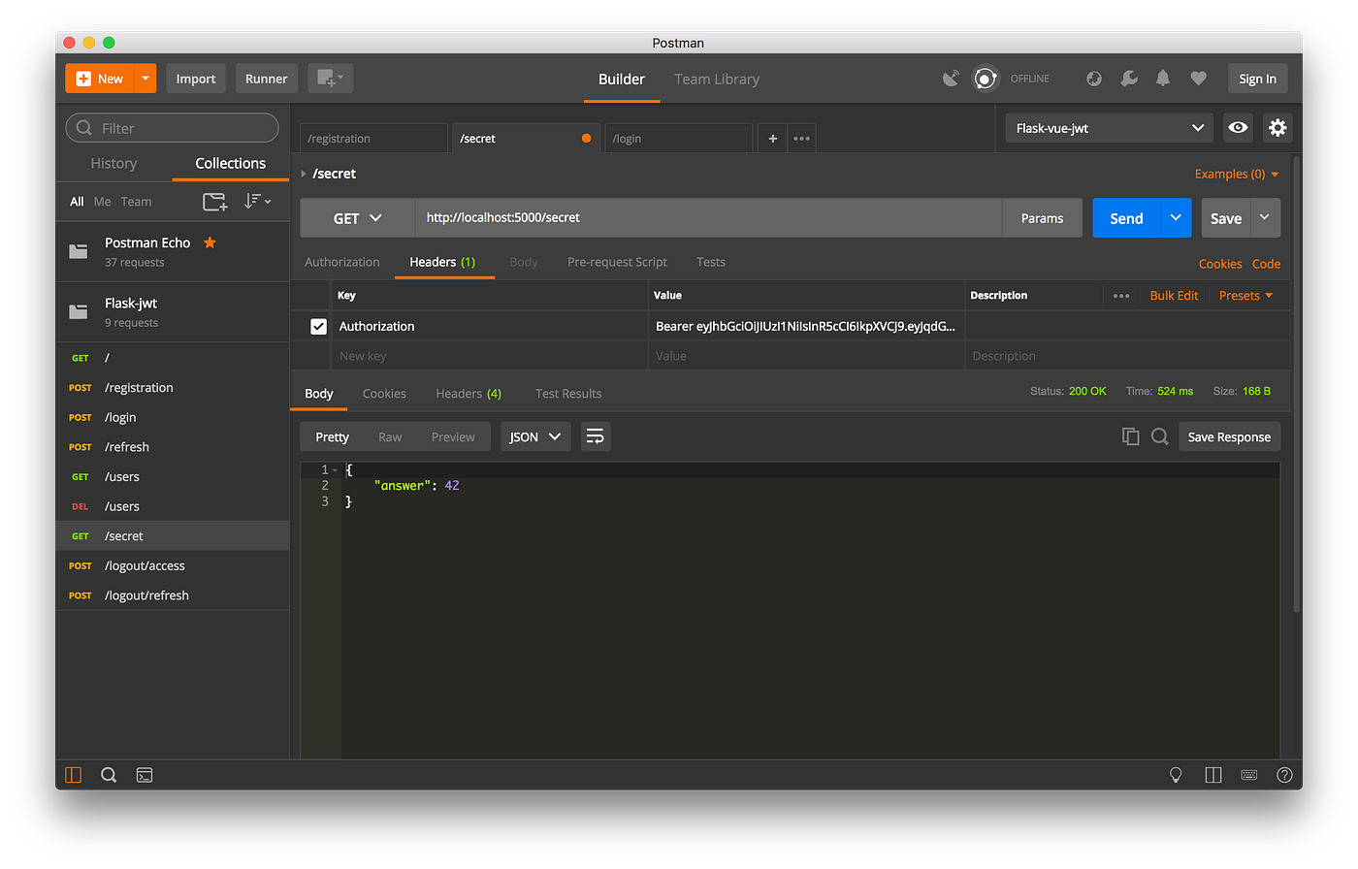Click the sidebar Filter search field

coord(172,128)
